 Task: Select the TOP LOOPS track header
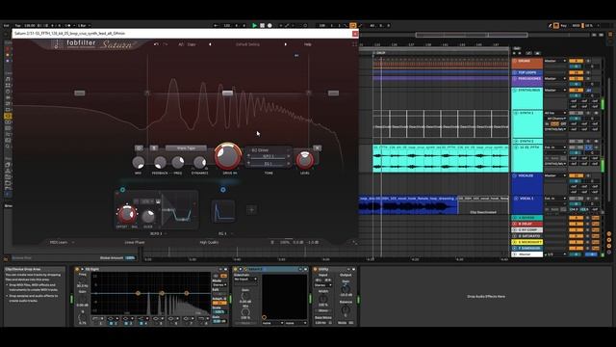point(527,73)
